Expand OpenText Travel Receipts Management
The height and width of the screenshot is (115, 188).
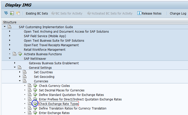(x=10, y=45)
